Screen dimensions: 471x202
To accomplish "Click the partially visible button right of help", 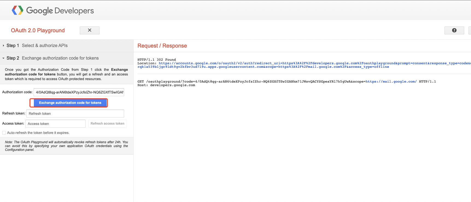I will click(x=470, y=30).
